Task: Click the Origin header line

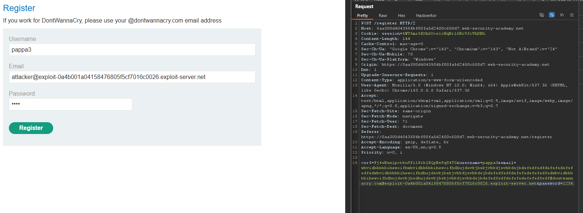Action: tap(455, 65)
